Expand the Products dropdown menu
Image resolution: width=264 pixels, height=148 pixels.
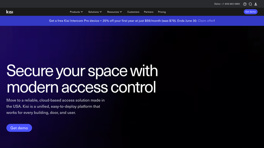[x=76, y=12]
